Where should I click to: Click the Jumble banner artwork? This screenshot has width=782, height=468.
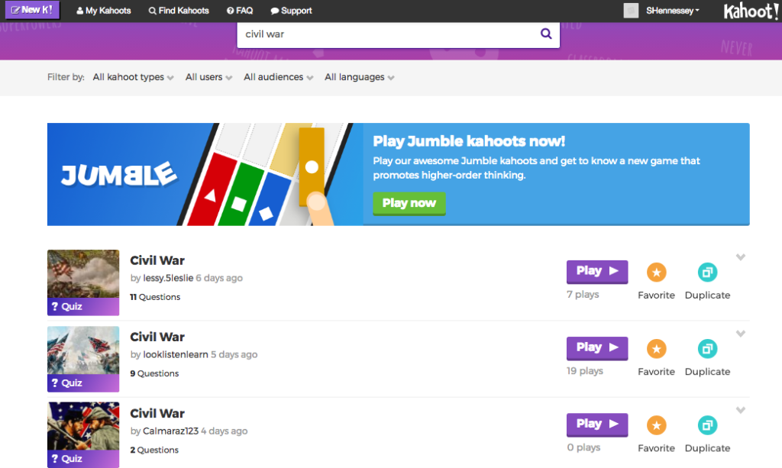(x=205, y=174)
